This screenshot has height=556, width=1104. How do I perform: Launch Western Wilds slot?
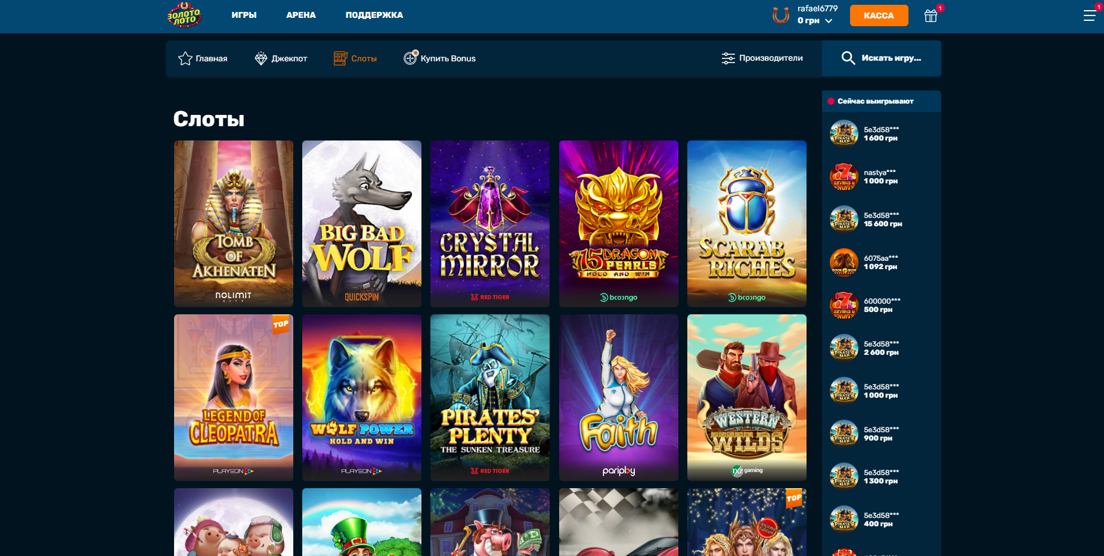coord(747,398)
